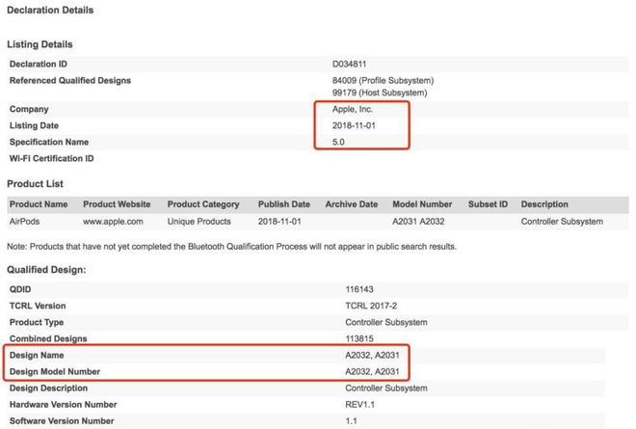
Task: Click the Product Website column header
Action: point(117,204)
